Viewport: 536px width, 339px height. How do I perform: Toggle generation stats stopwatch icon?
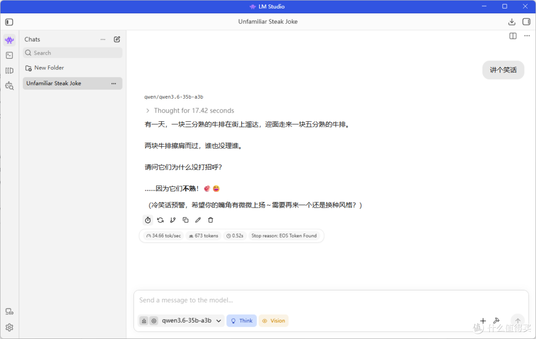point(148,220)
